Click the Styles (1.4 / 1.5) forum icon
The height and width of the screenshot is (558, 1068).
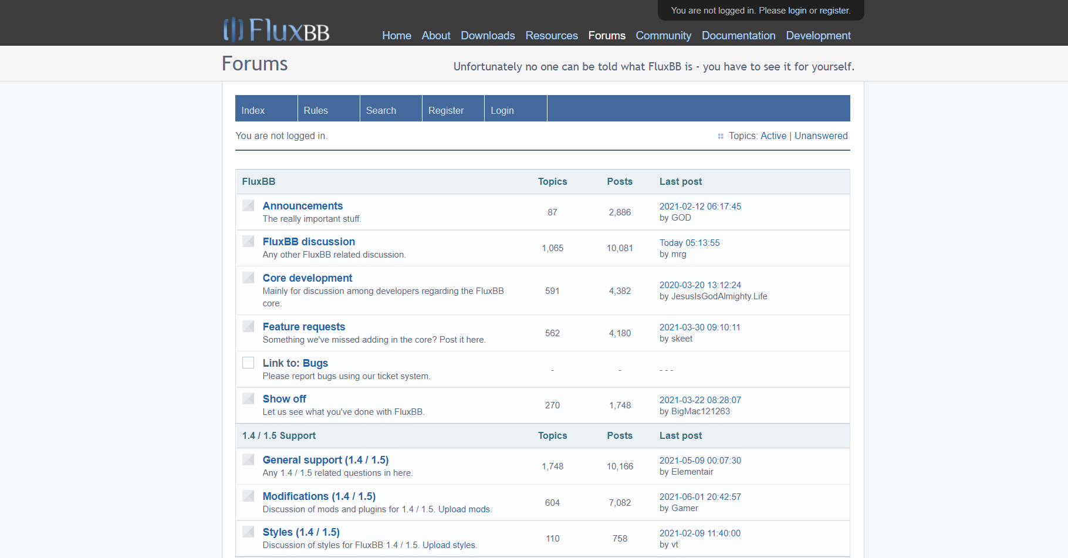tap(248, 532)
